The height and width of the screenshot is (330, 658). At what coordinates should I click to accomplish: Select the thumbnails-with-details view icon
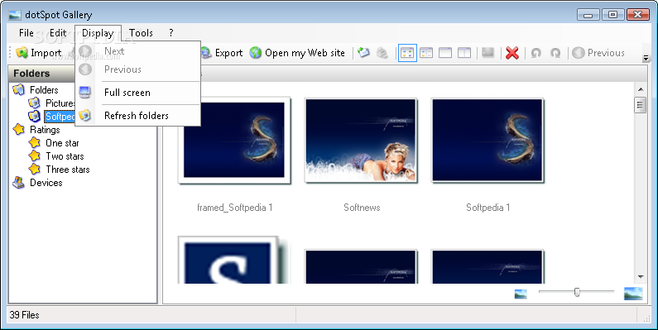[426, 53]
